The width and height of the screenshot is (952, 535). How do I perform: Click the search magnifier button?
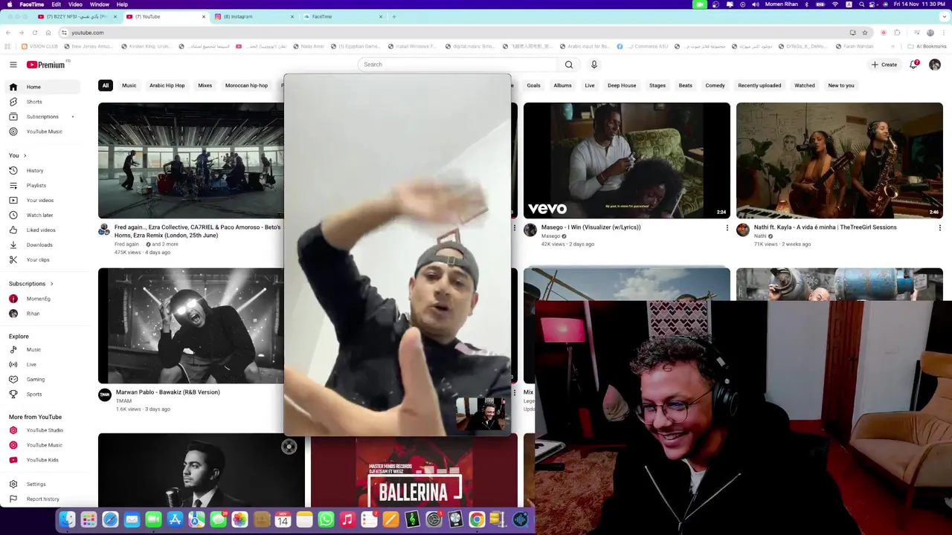pos(569,65)
